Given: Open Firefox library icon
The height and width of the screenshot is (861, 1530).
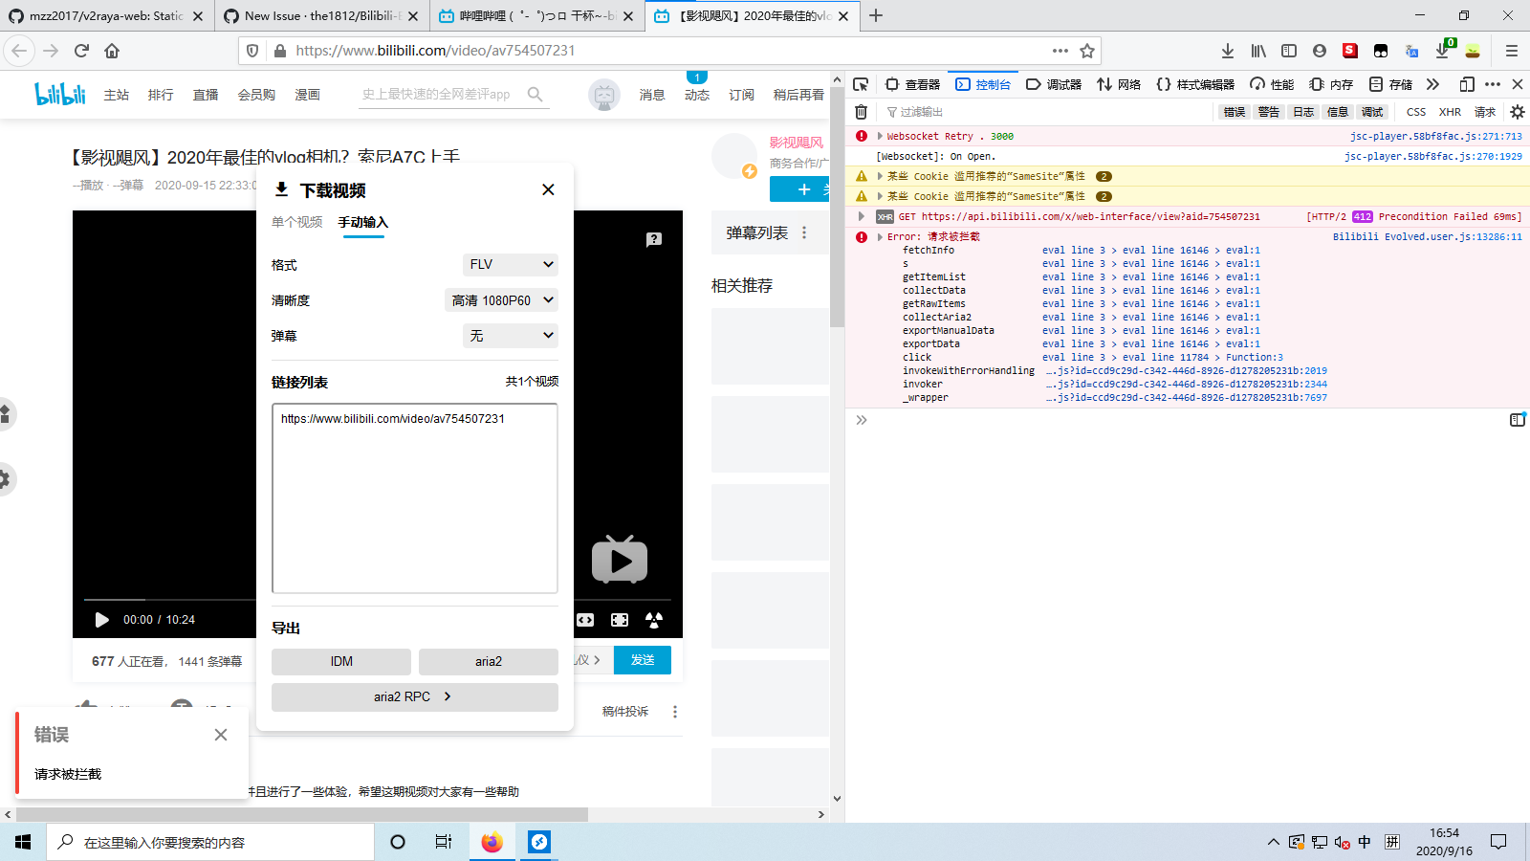Looking at the screenshot, I should pos(1258,51).
